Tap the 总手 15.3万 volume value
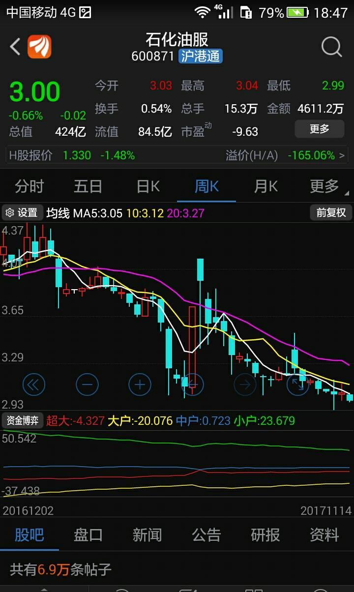354x592 pixels. point(219,109)
